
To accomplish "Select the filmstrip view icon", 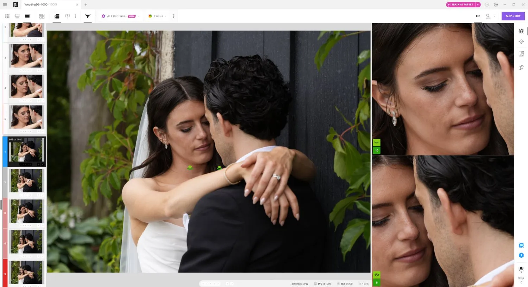I will tap(18, 16).
